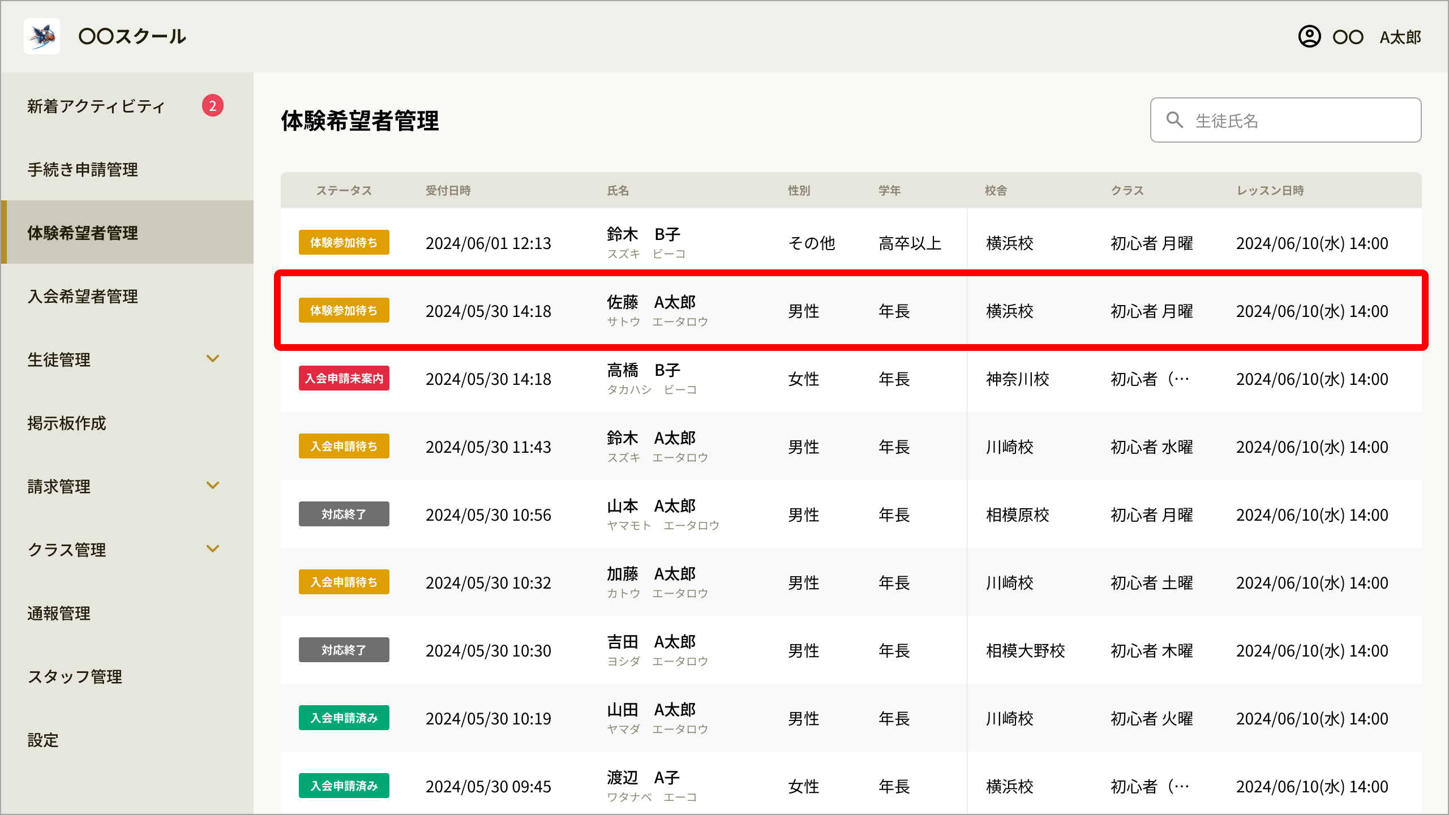Open 入会希望者管理 page
1449x815 pixels.
pos(127,296)
